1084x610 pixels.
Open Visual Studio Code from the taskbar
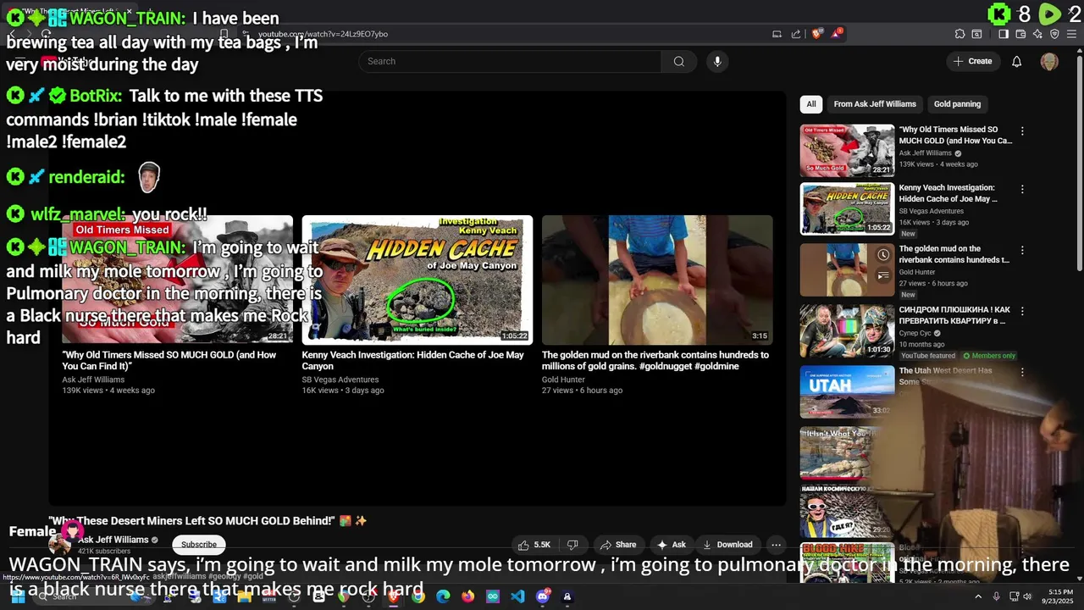(x=517, y=596)
